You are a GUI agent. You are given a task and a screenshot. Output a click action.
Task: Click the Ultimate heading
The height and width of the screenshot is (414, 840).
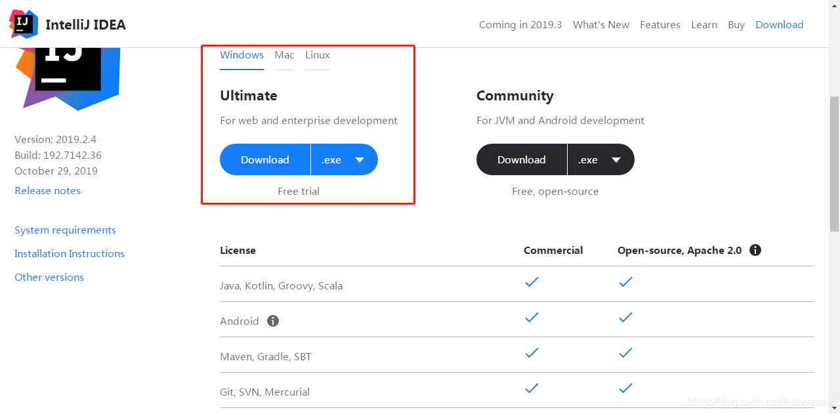[x=249, y=96]
